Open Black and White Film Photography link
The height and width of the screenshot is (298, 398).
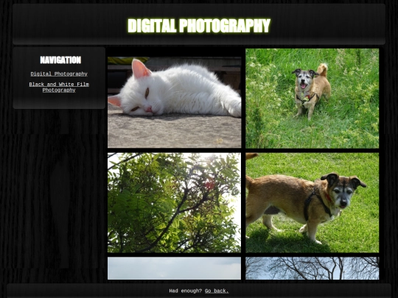coord(59,87)
